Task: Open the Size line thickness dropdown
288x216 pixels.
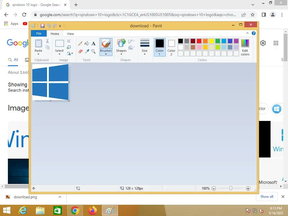Action: 145,47
